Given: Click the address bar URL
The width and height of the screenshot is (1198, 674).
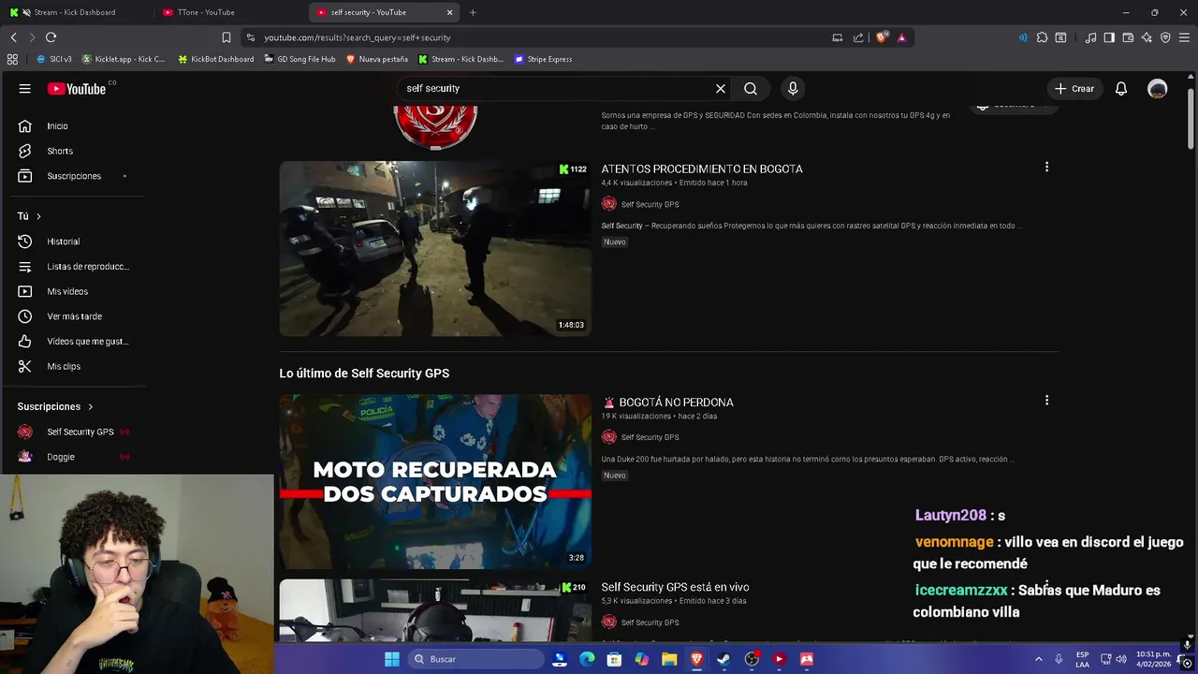Looking at the screenshot, I should click(357, 37).
